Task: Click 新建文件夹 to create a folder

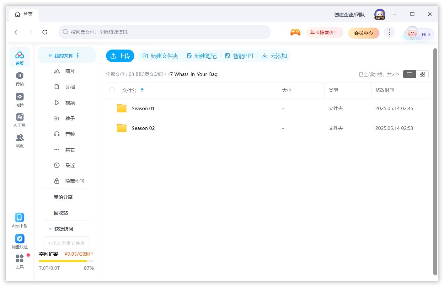Action: click(x=160, y=56)
